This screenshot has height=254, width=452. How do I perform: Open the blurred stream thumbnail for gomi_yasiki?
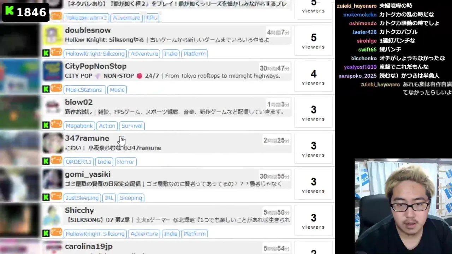[20, 184]
